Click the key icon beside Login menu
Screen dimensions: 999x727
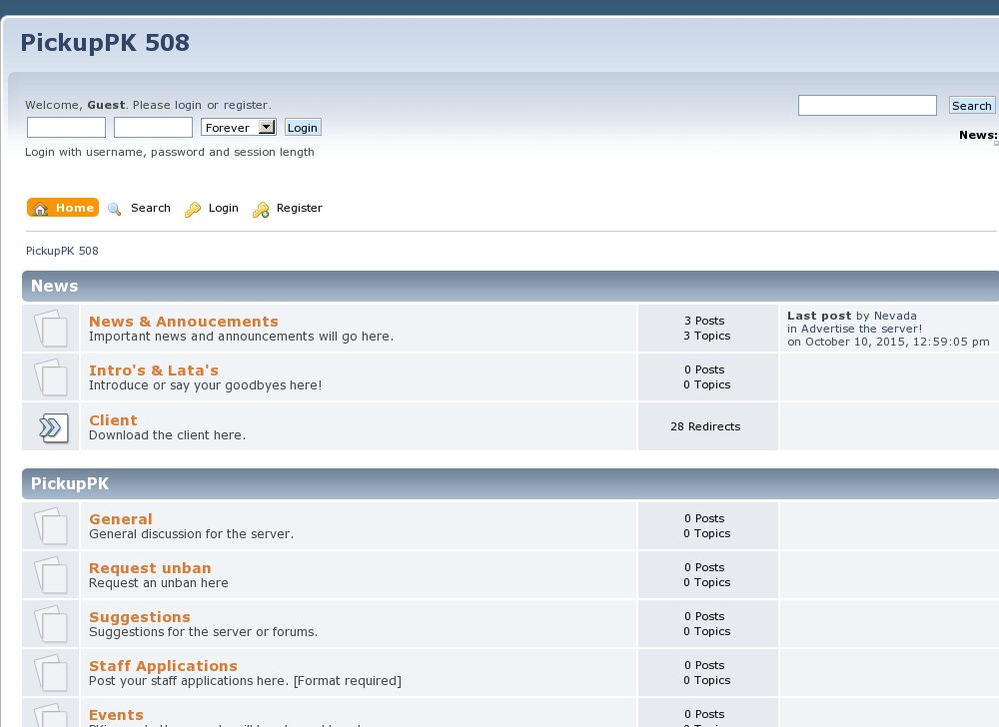(x=193, y=209)
